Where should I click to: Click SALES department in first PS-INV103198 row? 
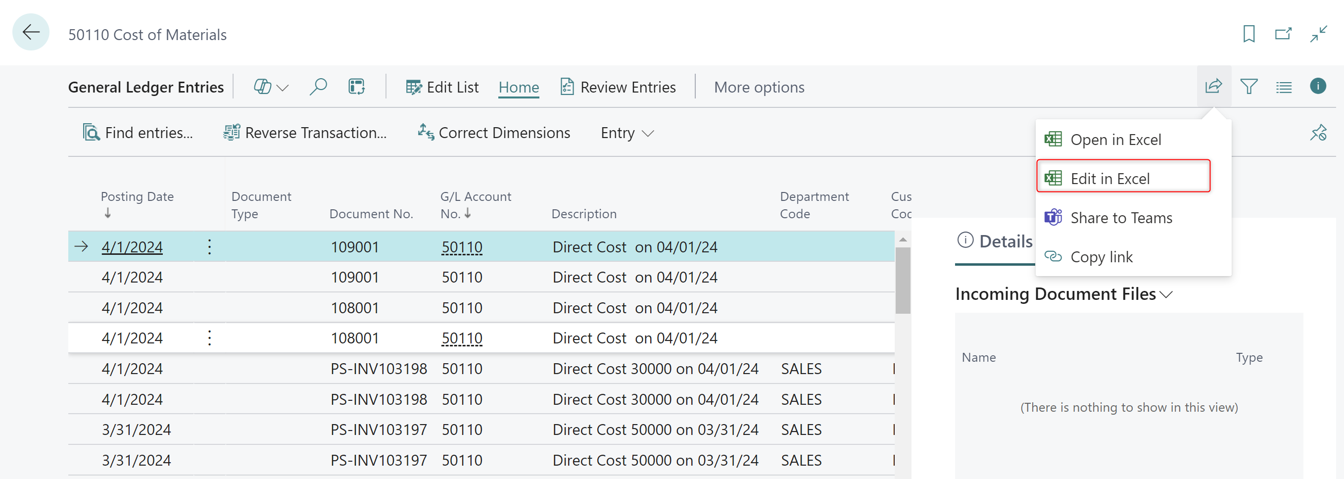coord(801,369)
